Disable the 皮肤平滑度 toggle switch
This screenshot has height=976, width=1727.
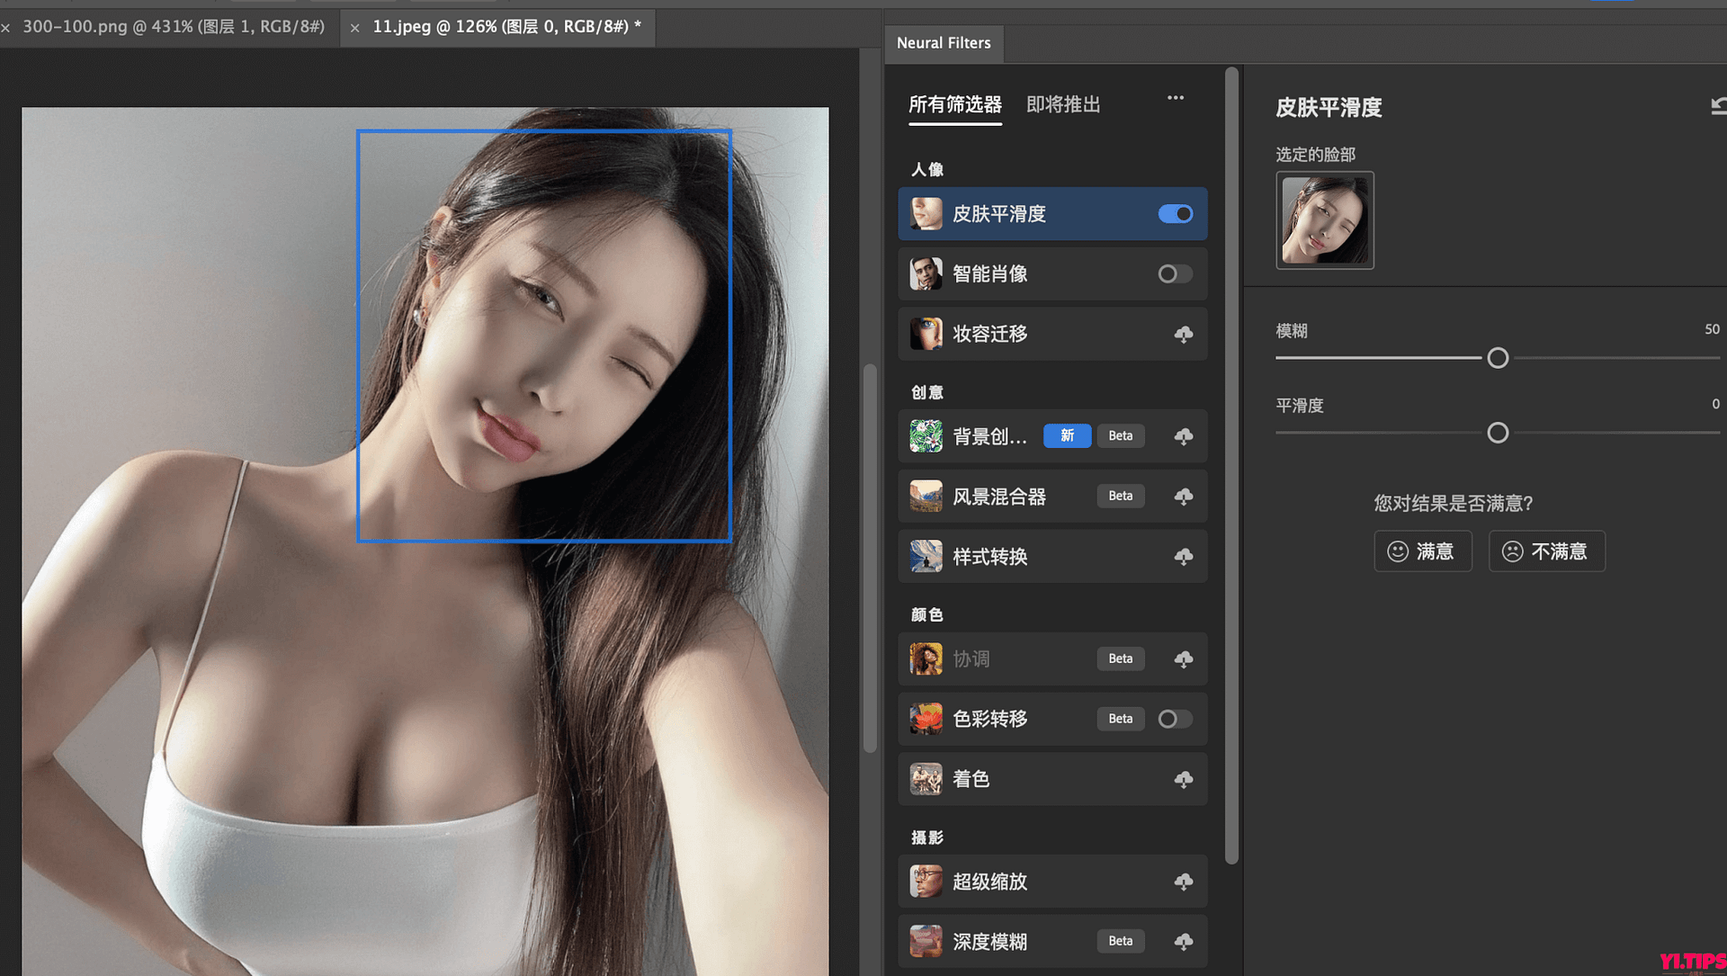[1174, 213]
